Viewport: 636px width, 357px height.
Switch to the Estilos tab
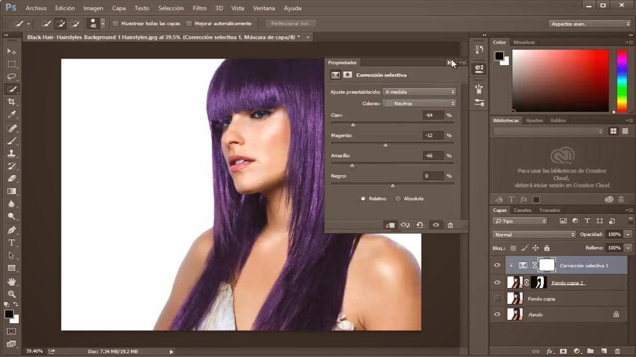(558, 120)
